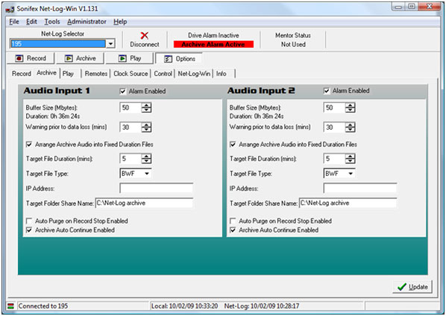Click Target Folder Share Name field, Input 1

point(144,203)
